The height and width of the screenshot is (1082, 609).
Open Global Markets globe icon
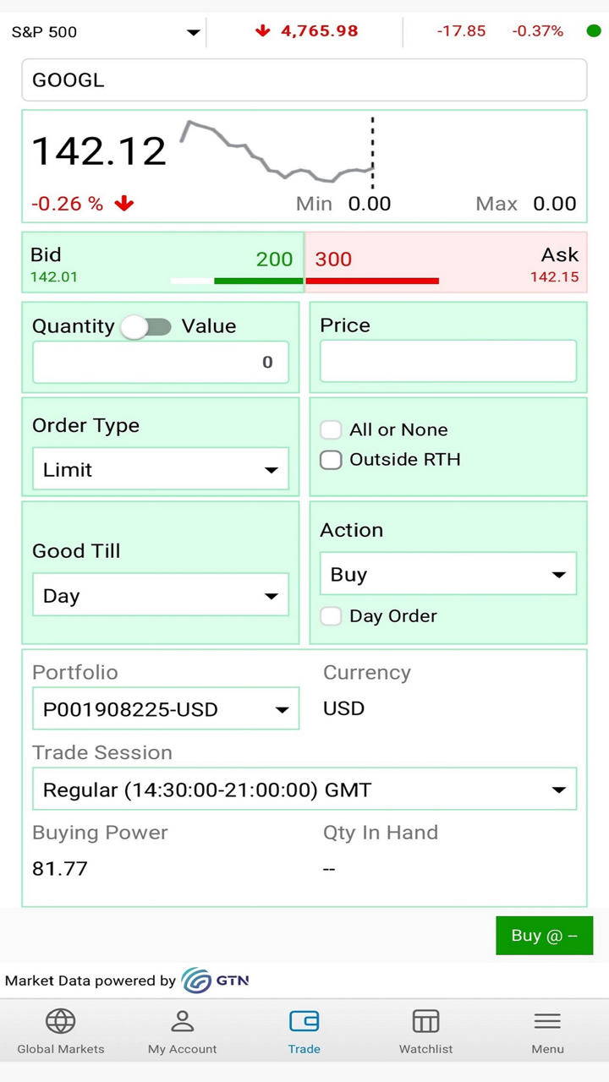pyautogui.click(x=61, y=1021)
